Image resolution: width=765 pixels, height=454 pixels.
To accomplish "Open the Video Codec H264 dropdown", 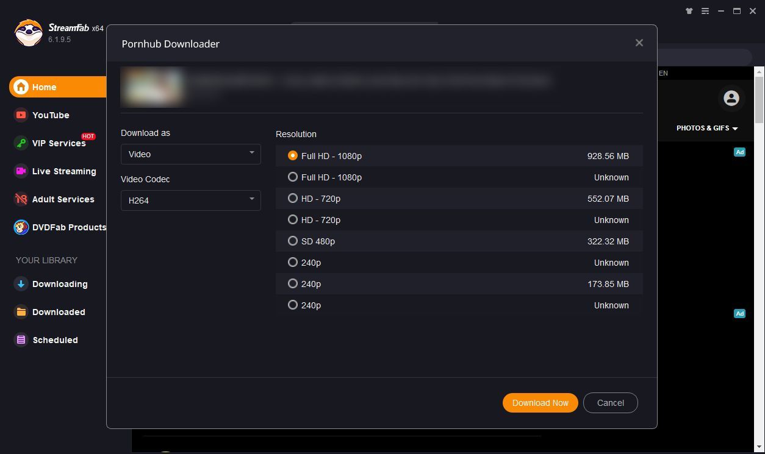I will [x=191, y=200].
